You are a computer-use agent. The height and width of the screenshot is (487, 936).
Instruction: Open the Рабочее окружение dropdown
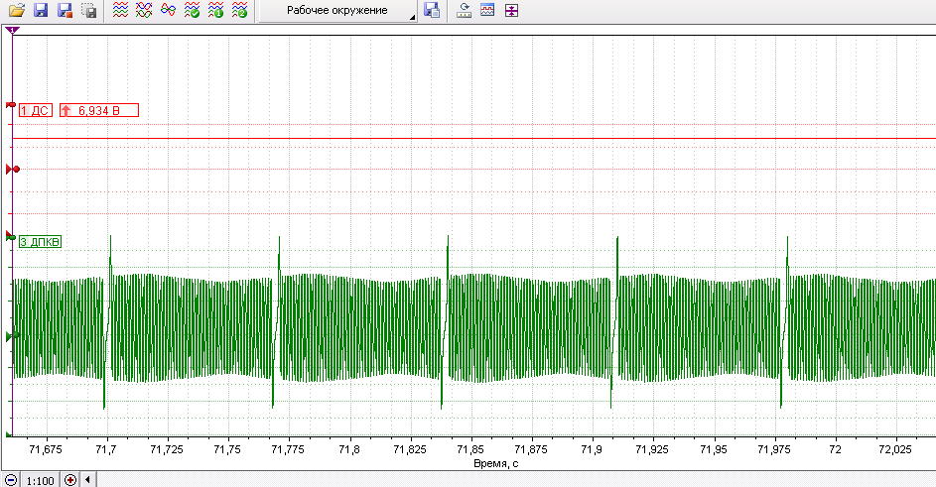coord(337,10)
